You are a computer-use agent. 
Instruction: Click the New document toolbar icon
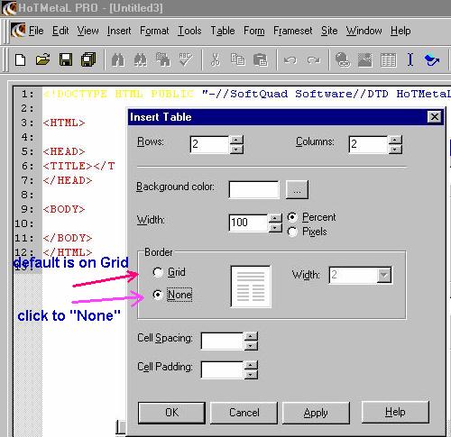[20, 59]
